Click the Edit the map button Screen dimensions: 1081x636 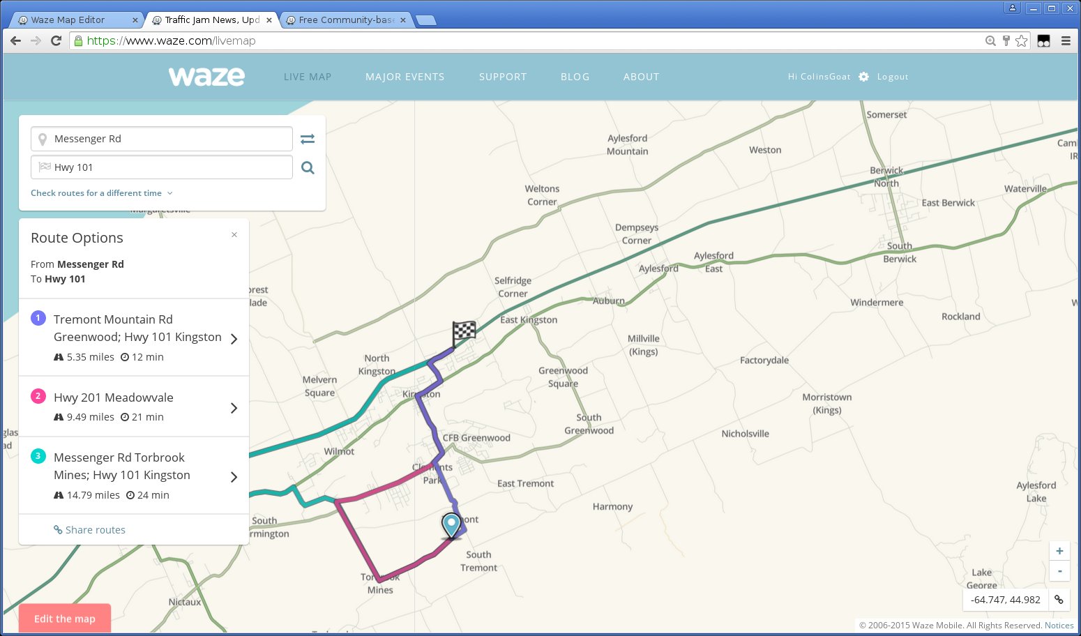65,619
